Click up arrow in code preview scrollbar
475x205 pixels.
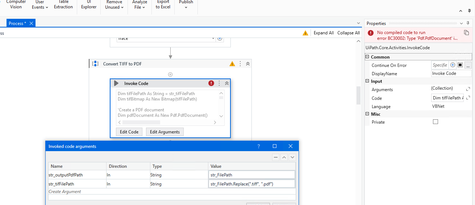(x=221, y=93)
